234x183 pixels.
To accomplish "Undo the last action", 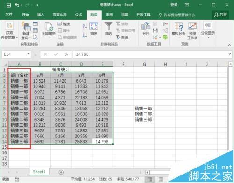I will (17, 5).
